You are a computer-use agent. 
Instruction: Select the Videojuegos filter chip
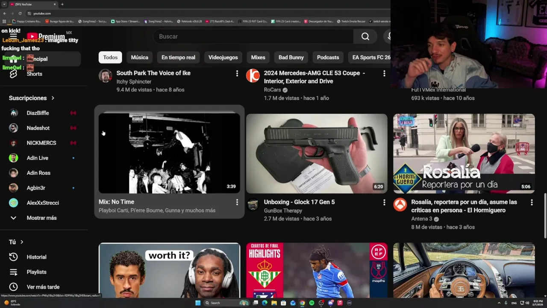click(223, 57)
